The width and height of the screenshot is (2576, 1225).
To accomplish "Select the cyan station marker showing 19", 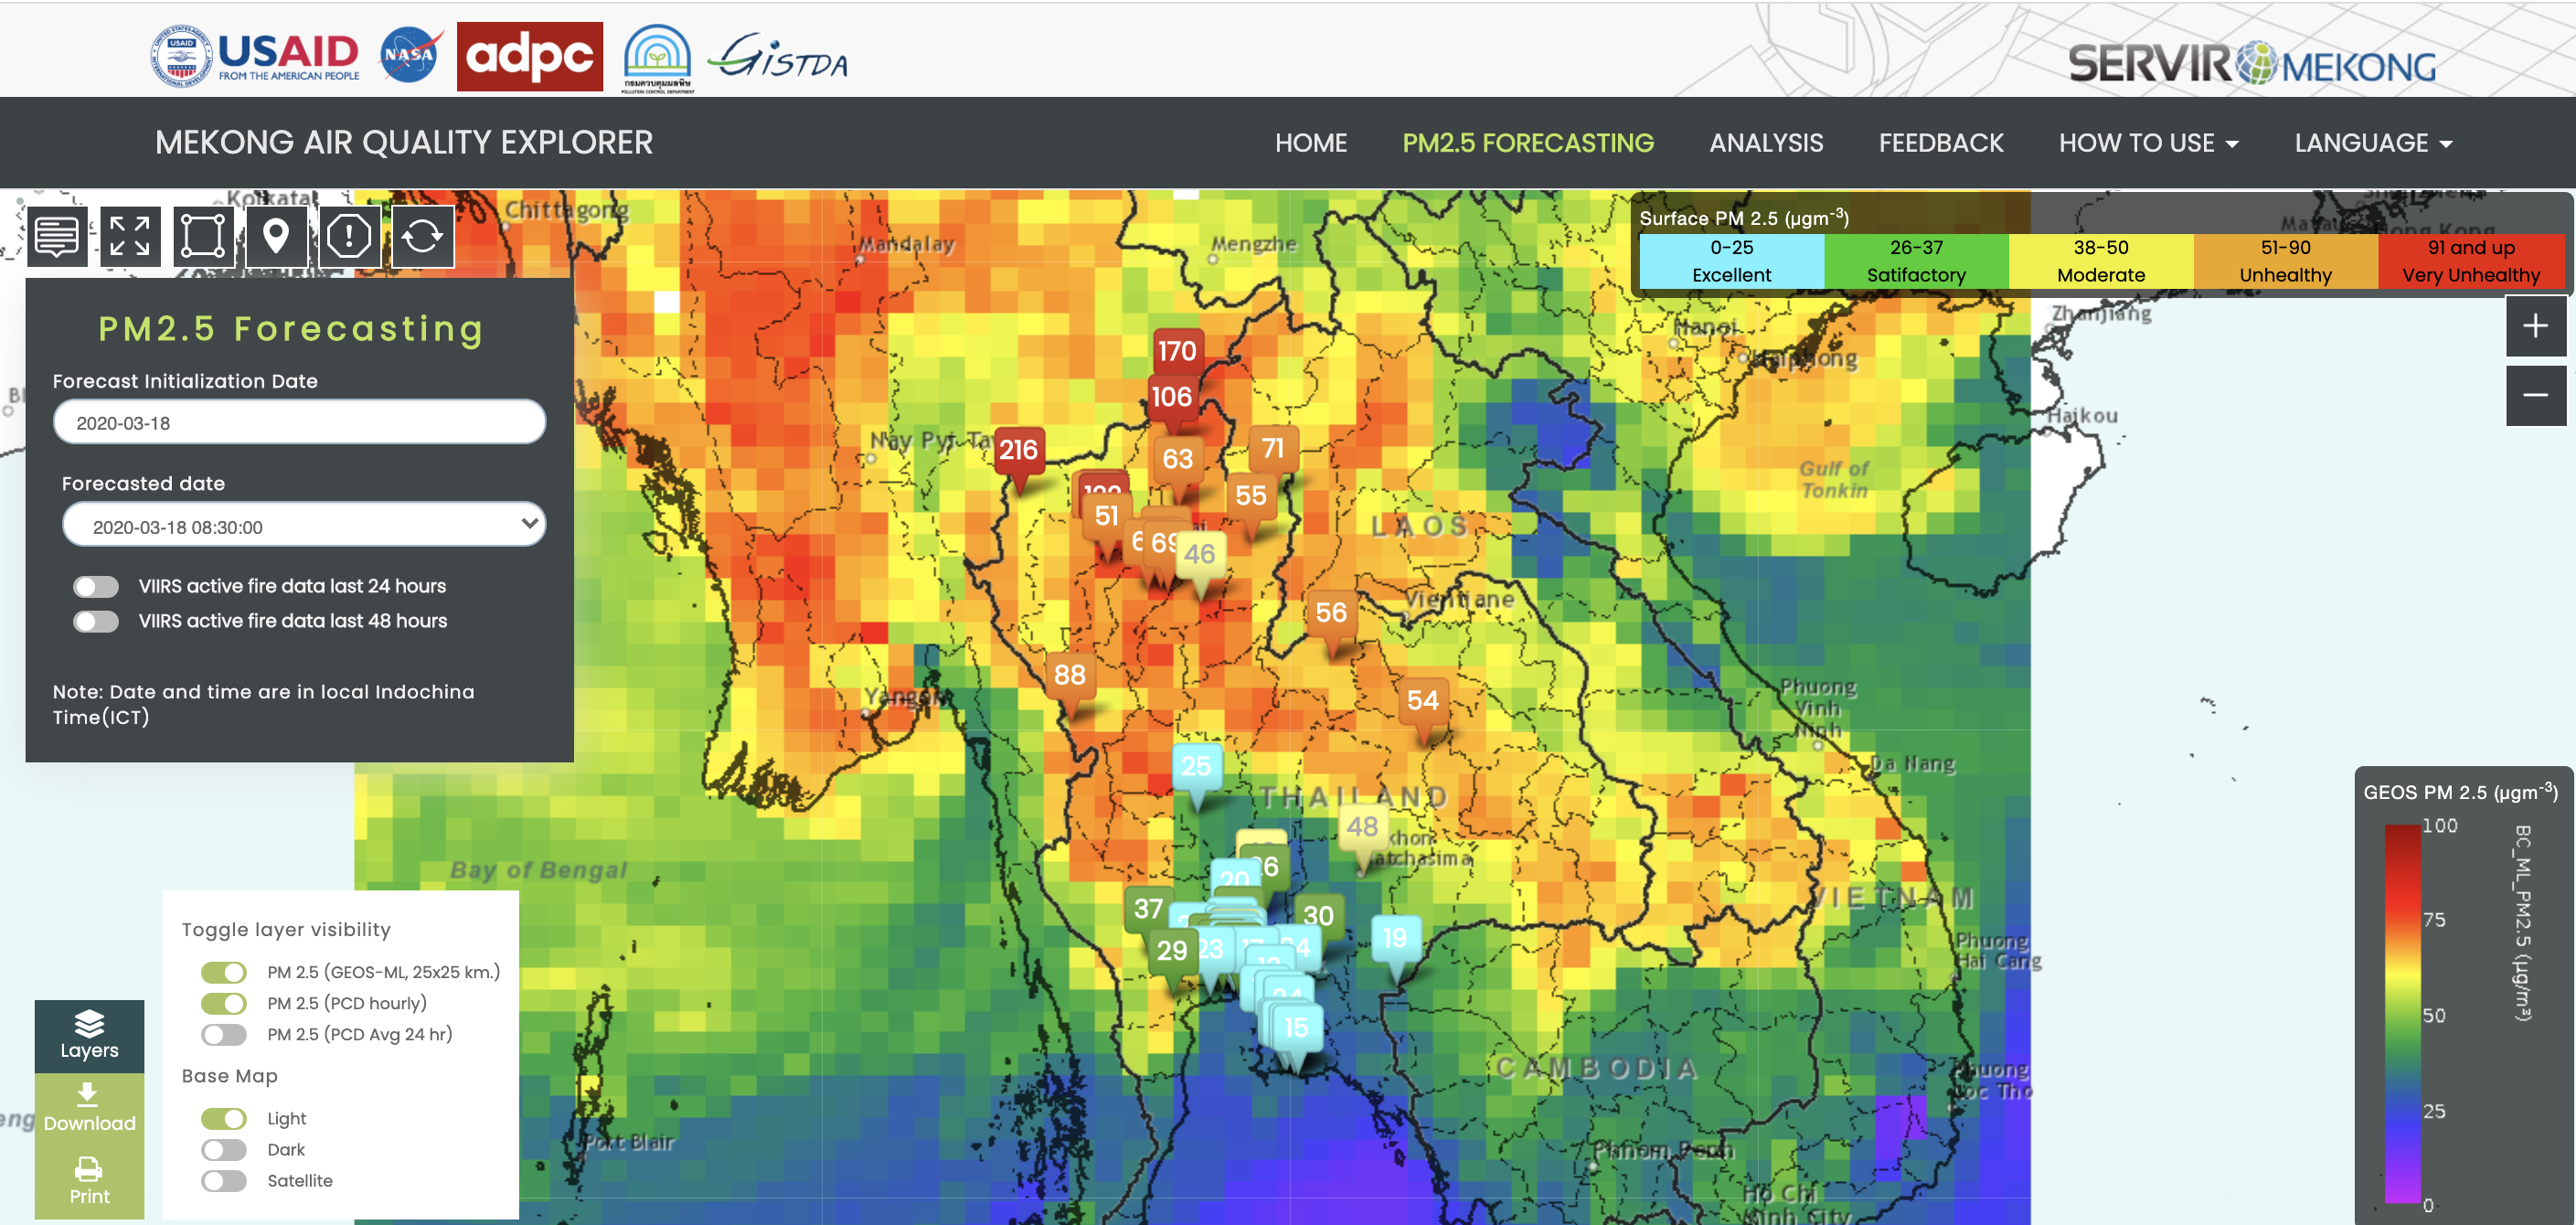I will [x=1395, y=938].
